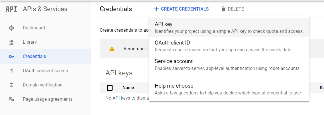This screenshot has width=324, height=115.
Task: Click the Dashboard icon in the sidebar
Action: (x=11, y=28)
